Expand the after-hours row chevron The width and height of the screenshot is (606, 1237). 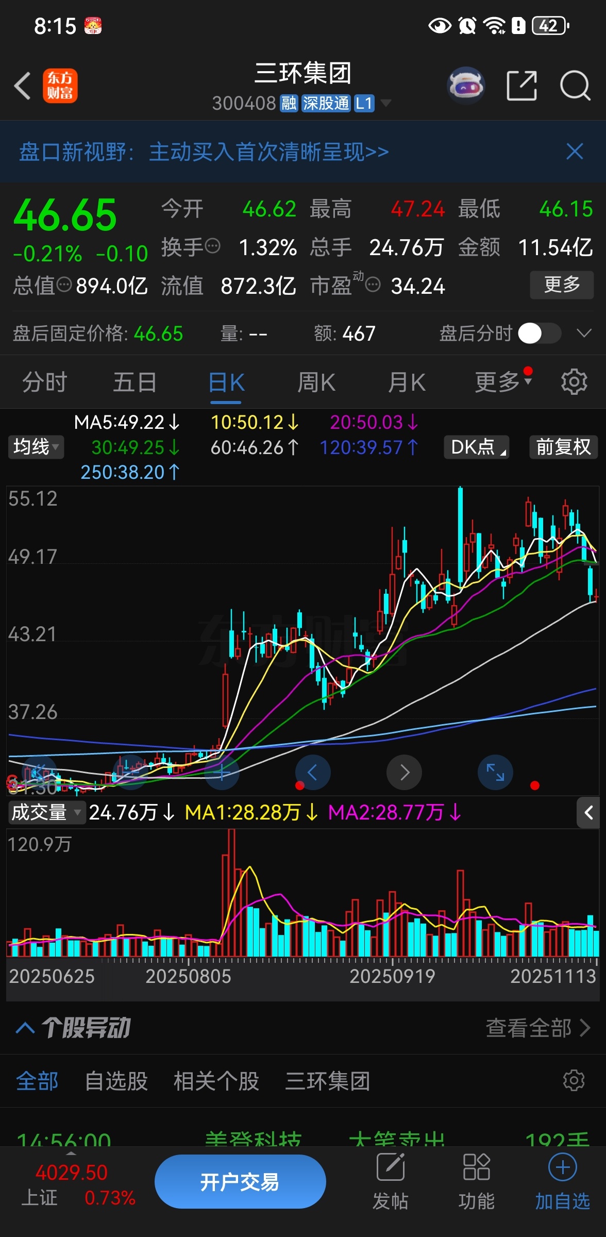(x=584, y=333)
